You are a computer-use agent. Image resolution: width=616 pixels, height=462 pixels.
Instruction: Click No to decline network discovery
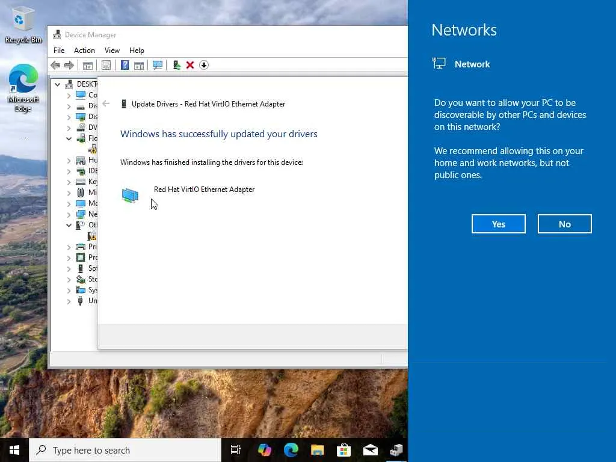[x=564, y=224]
